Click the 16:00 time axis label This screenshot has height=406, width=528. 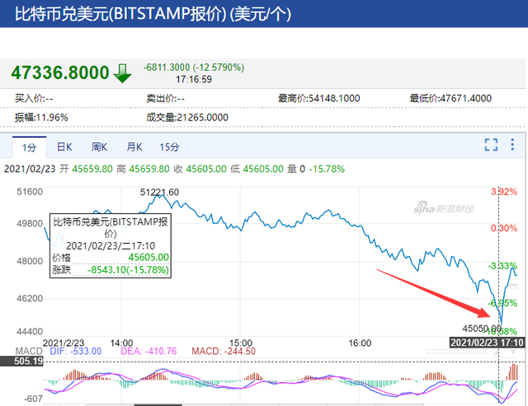pyautogui.click(x=360, y=343)
